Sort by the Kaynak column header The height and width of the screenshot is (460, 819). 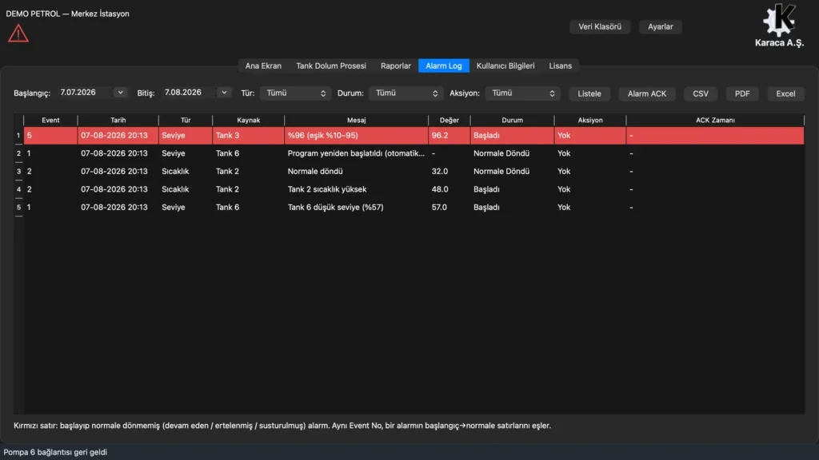(x=248, y=120)
